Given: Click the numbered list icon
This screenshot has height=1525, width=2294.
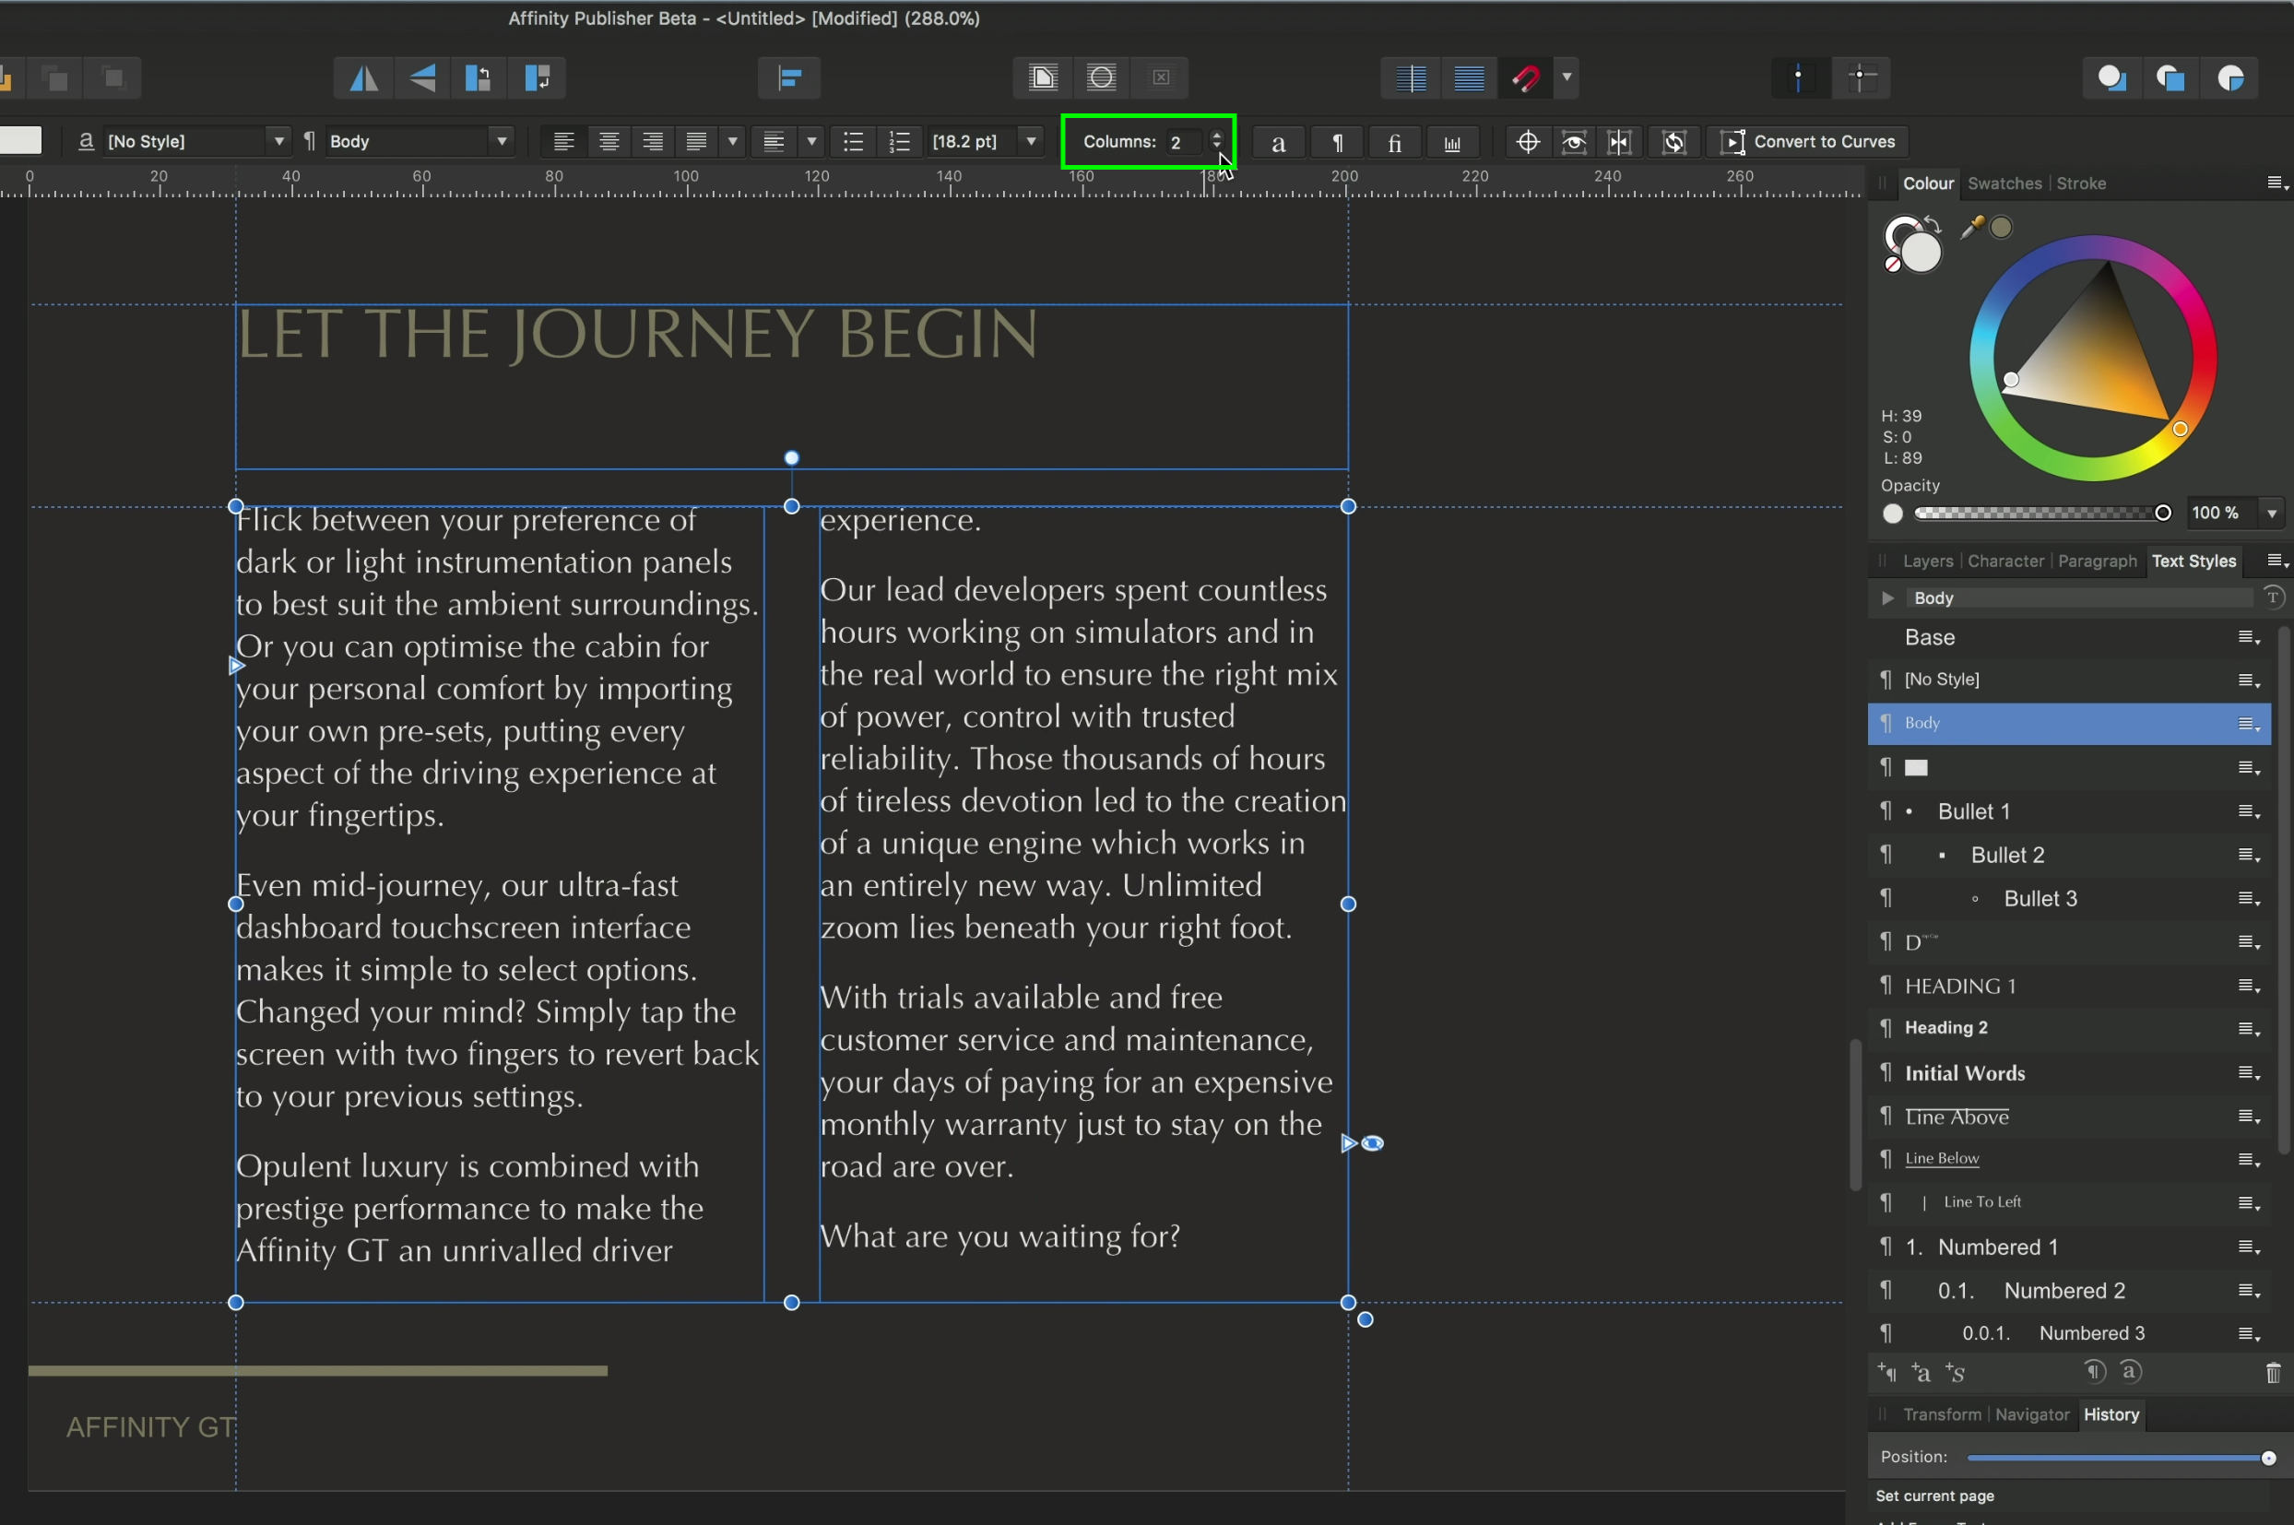Looking at the screenshot, I should tap(900, 142).
